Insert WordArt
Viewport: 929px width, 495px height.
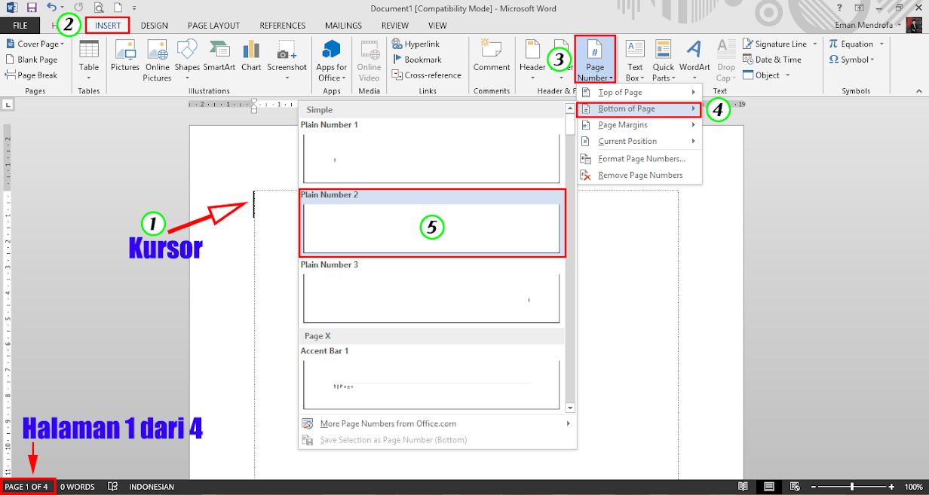pyautogui.click(x=694, y=60)
